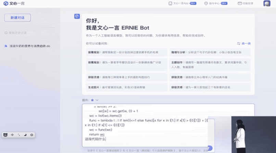Image resolution: width=276 pixels, height=153 pixels.
Task: Click the plugin icon next to 插件 label
Action: (x=92, y=100)
